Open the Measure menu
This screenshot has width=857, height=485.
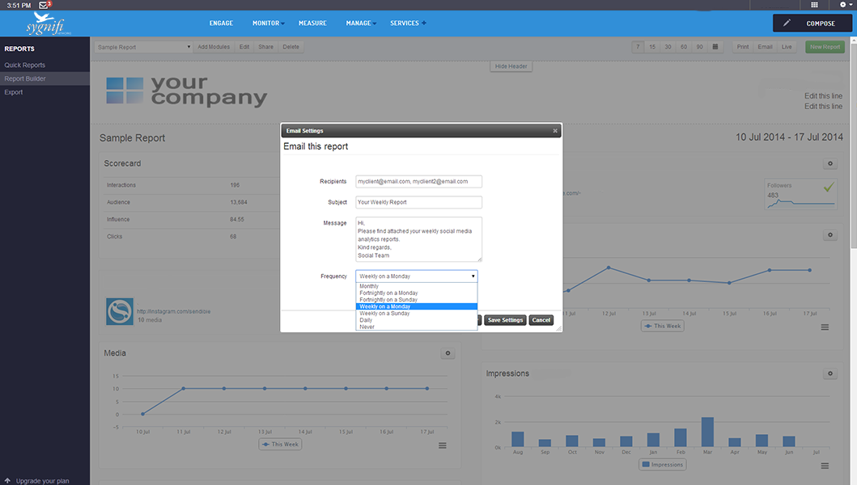click(312, 23)
